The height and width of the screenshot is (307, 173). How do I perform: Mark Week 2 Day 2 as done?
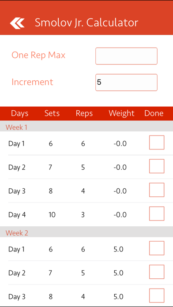pyautogui.click(x=157, y=272)
